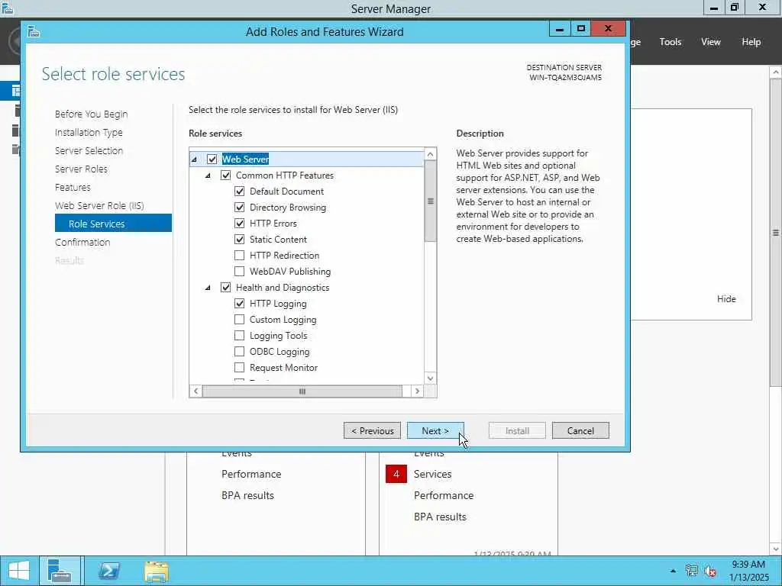Screen dimensions: 782x586
Task: Launch PowerShell from the taskbar
Action: [108, 571]
